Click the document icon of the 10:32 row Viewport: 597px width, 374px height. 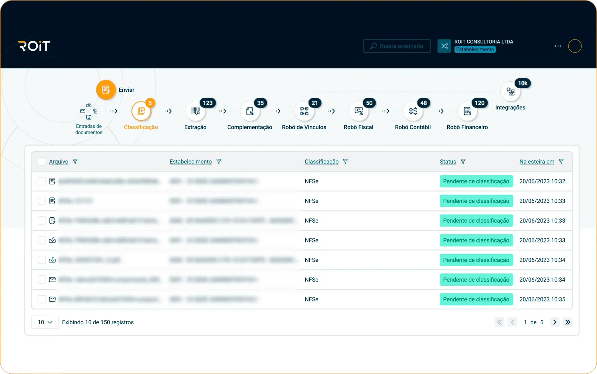(52, 181)
